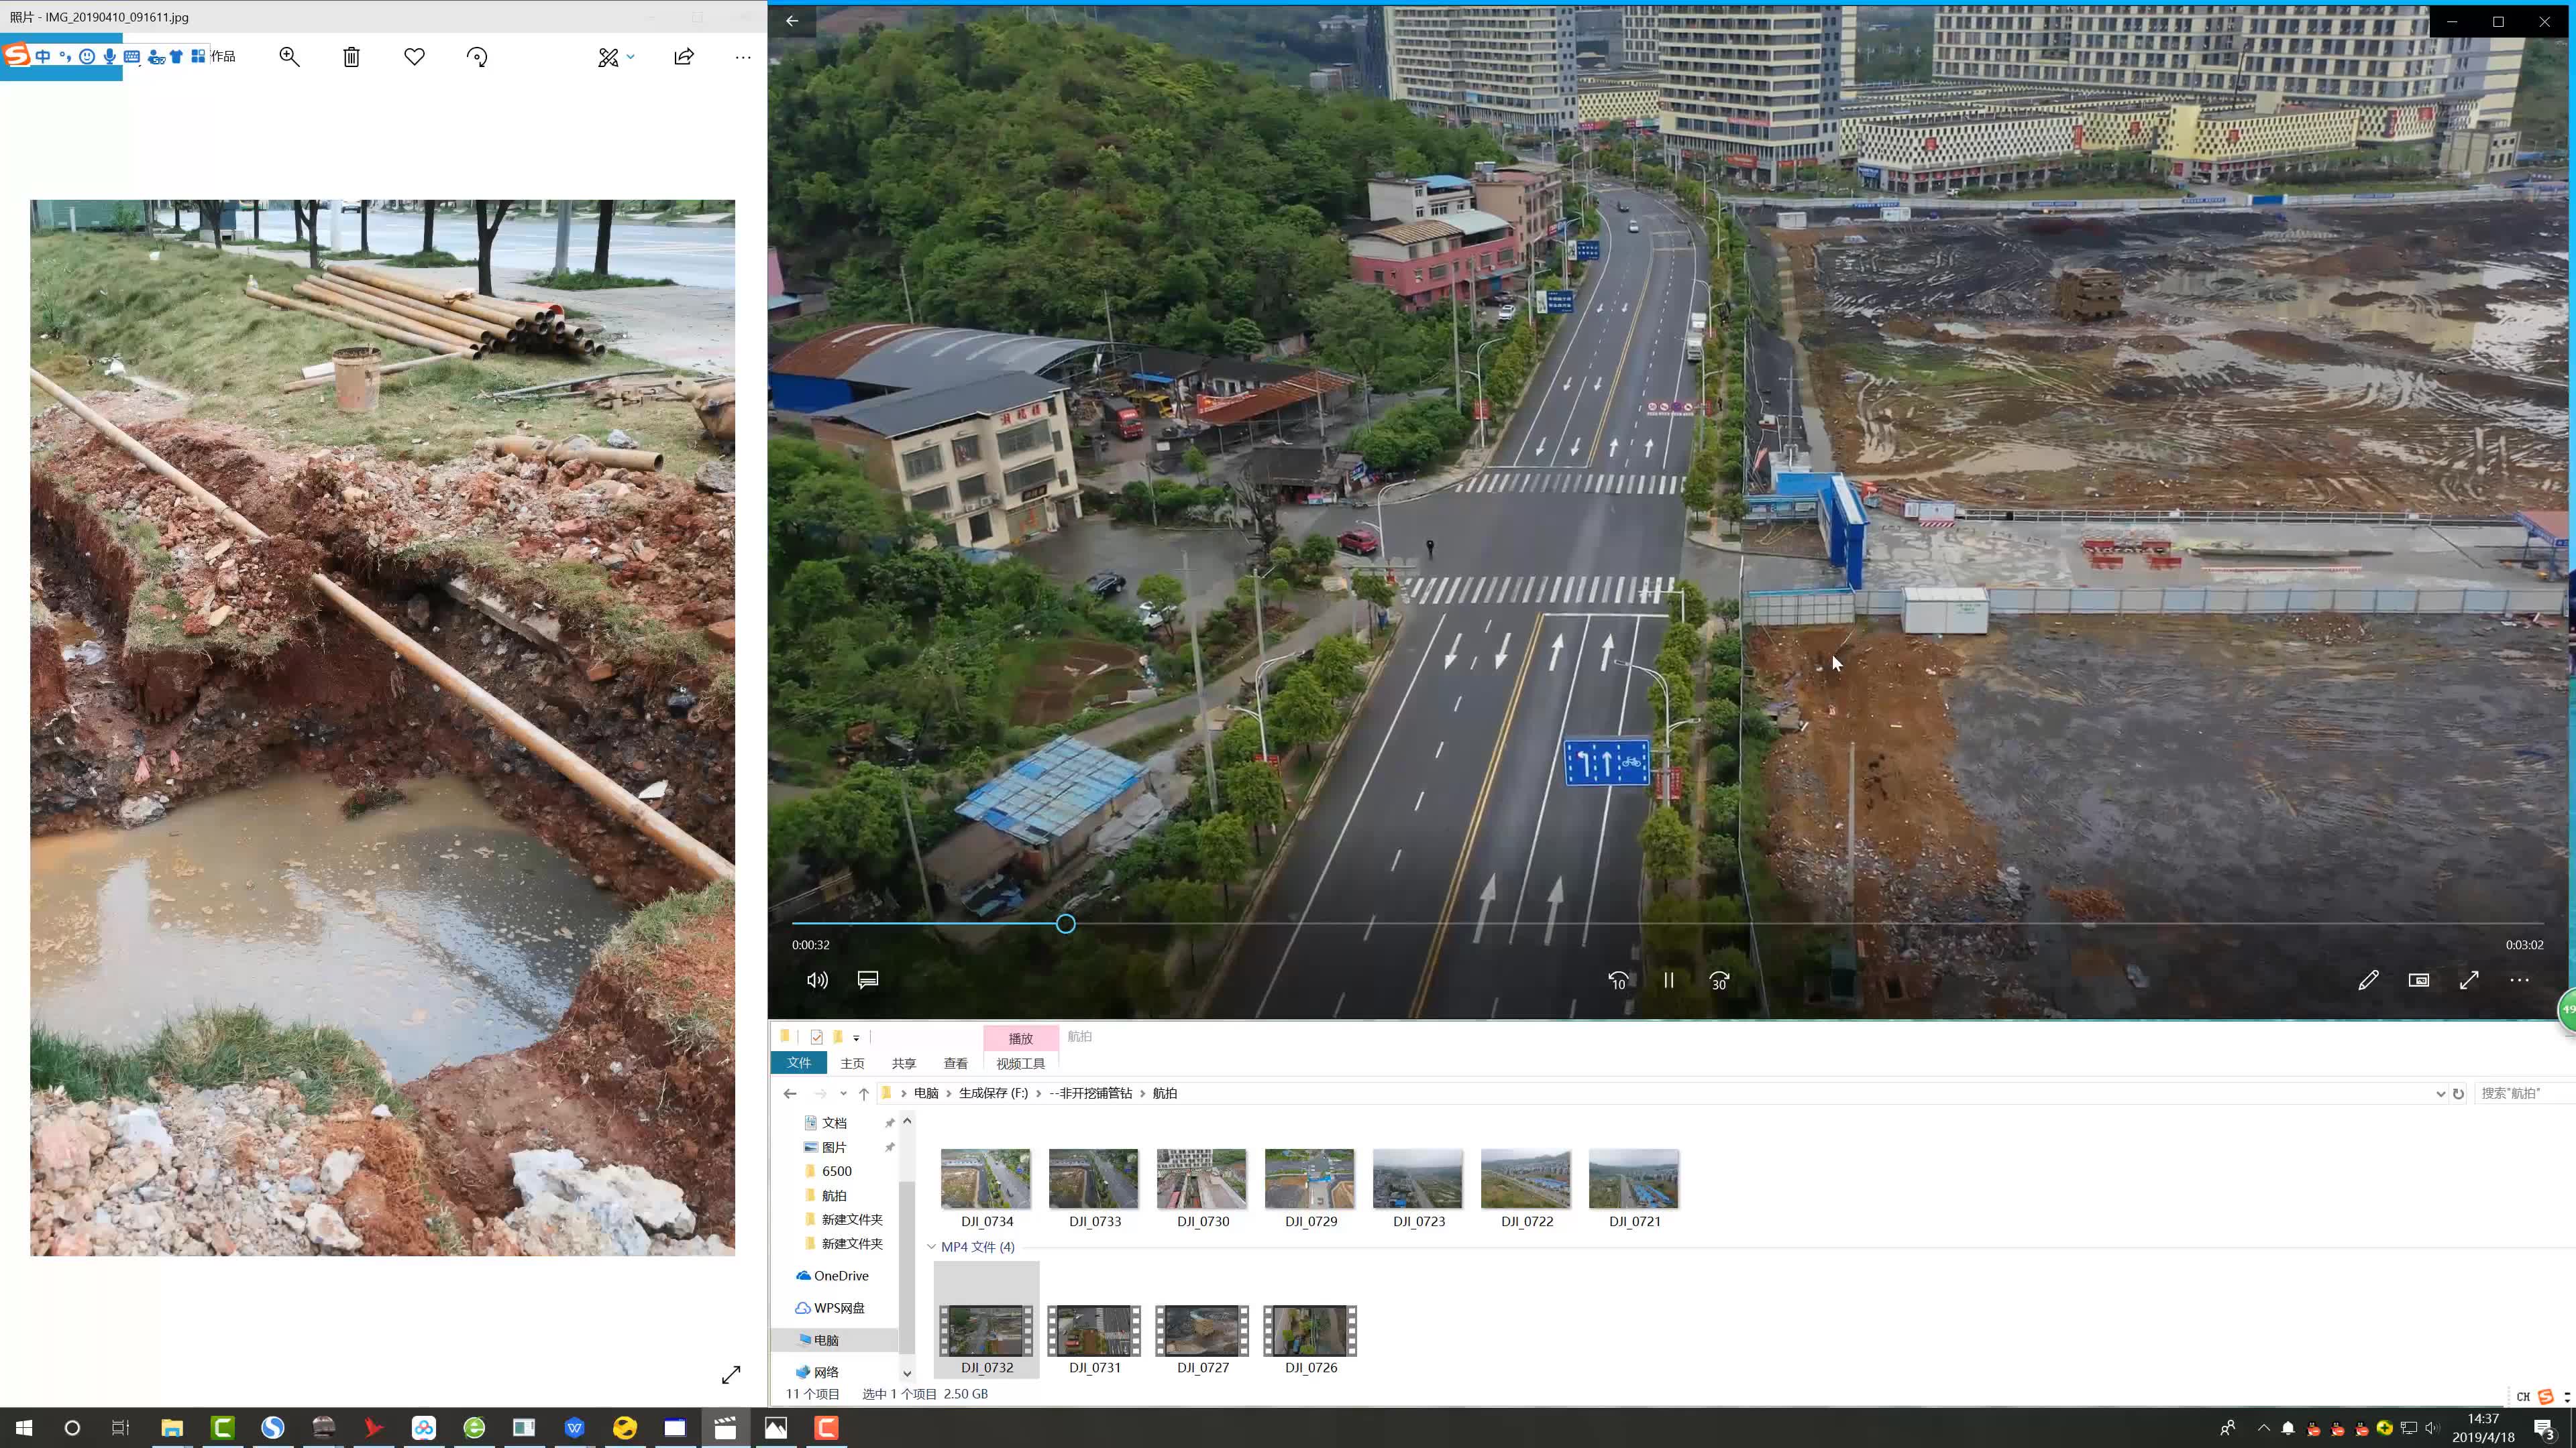Enter picture-in-picture mini view for video
2576x1448 pixels.
(2418, 980)
